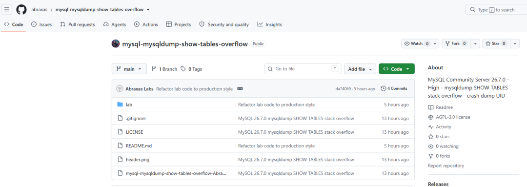This screenshot has width=527, height=187.
Task: Open the README.md file
Action: click(139, 146)
